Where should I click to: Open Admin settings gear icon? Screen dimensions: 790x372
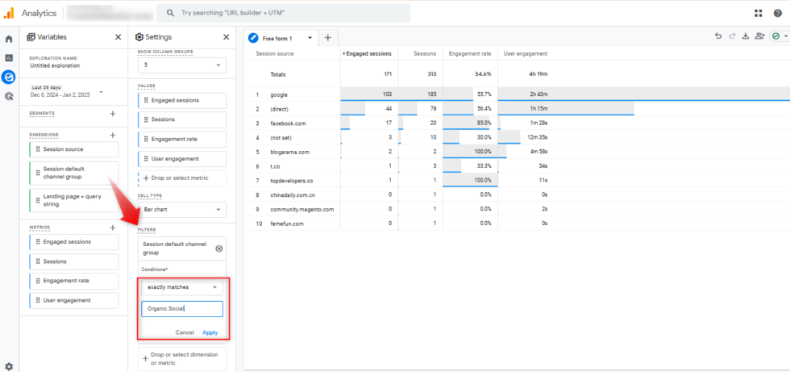tap(9, 366)
